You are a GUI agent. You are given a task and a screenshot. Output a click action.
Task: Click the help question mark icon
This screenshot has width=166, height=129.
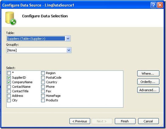(x=153, y=5)
